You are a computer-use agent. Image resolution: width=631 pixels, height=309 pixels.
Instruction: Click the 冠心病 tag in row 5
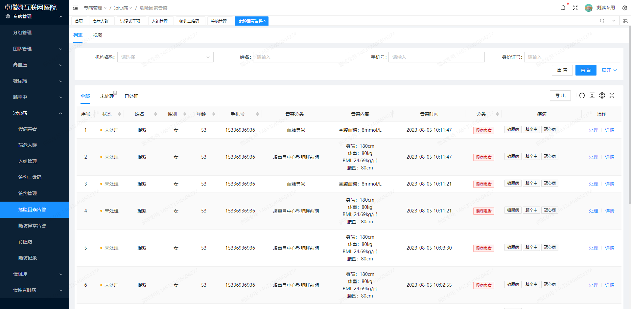tap(549, 247)
